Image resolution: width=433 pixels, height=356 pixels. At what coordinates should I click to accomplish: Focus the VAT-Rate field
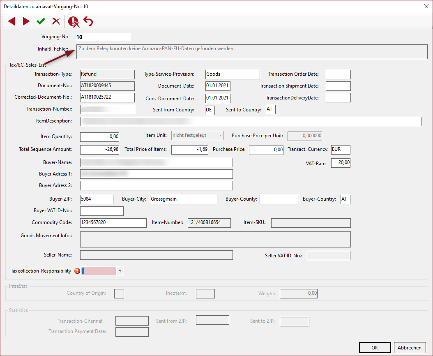click(x=341, y=163)
